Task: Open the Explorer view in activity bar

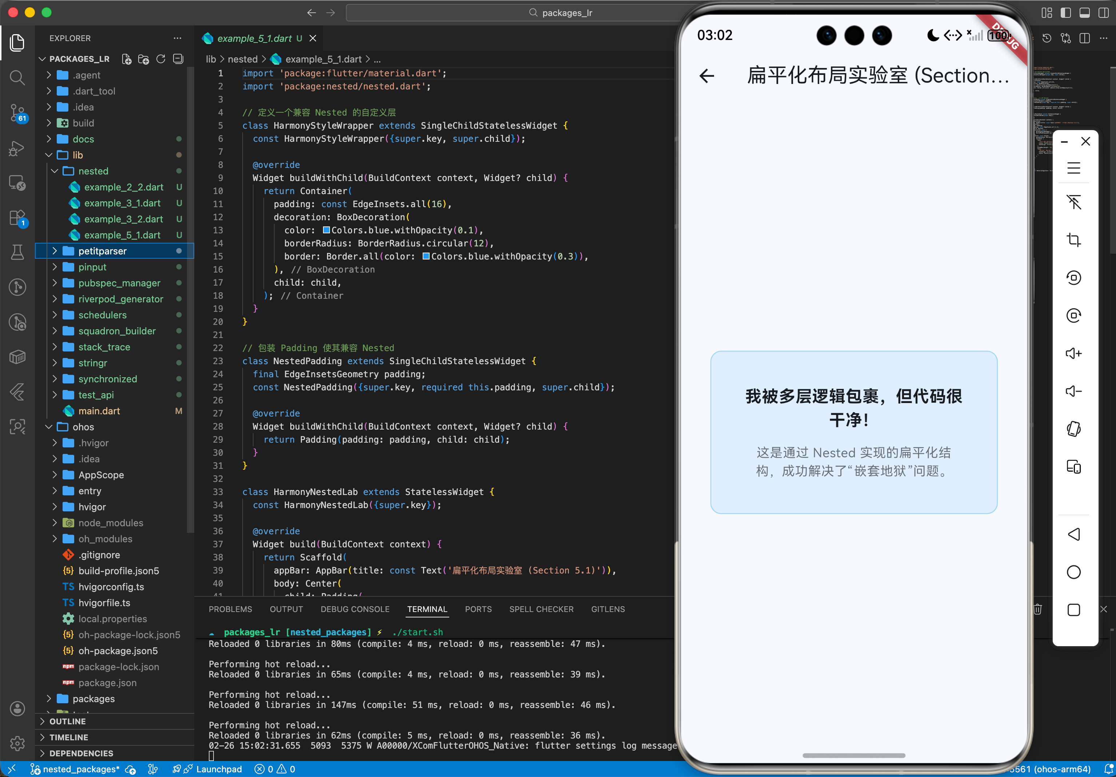Action: [17, 43]
